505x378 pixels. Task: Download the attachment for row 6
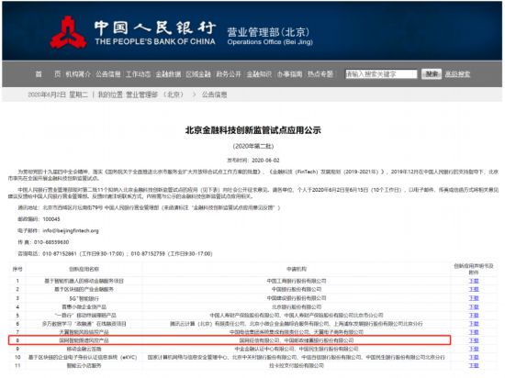point(474,324)
